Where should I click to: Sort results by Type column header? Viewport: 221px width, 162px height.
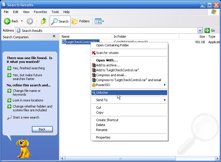[x=213, y=37]
